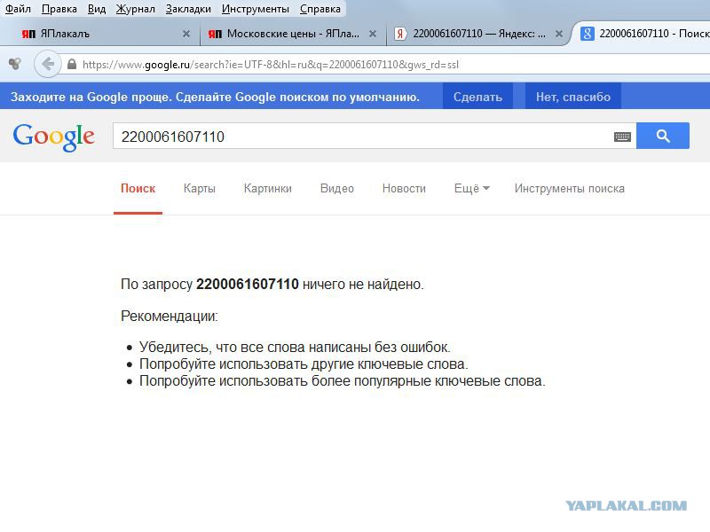The width and height of the screenshot is (710, 532).
Task: Open the Правка menu
Action: (59, 9)
